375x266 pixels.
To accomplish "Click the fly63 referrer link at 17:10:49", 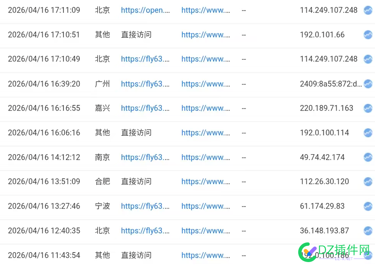I will coord(145,59).
